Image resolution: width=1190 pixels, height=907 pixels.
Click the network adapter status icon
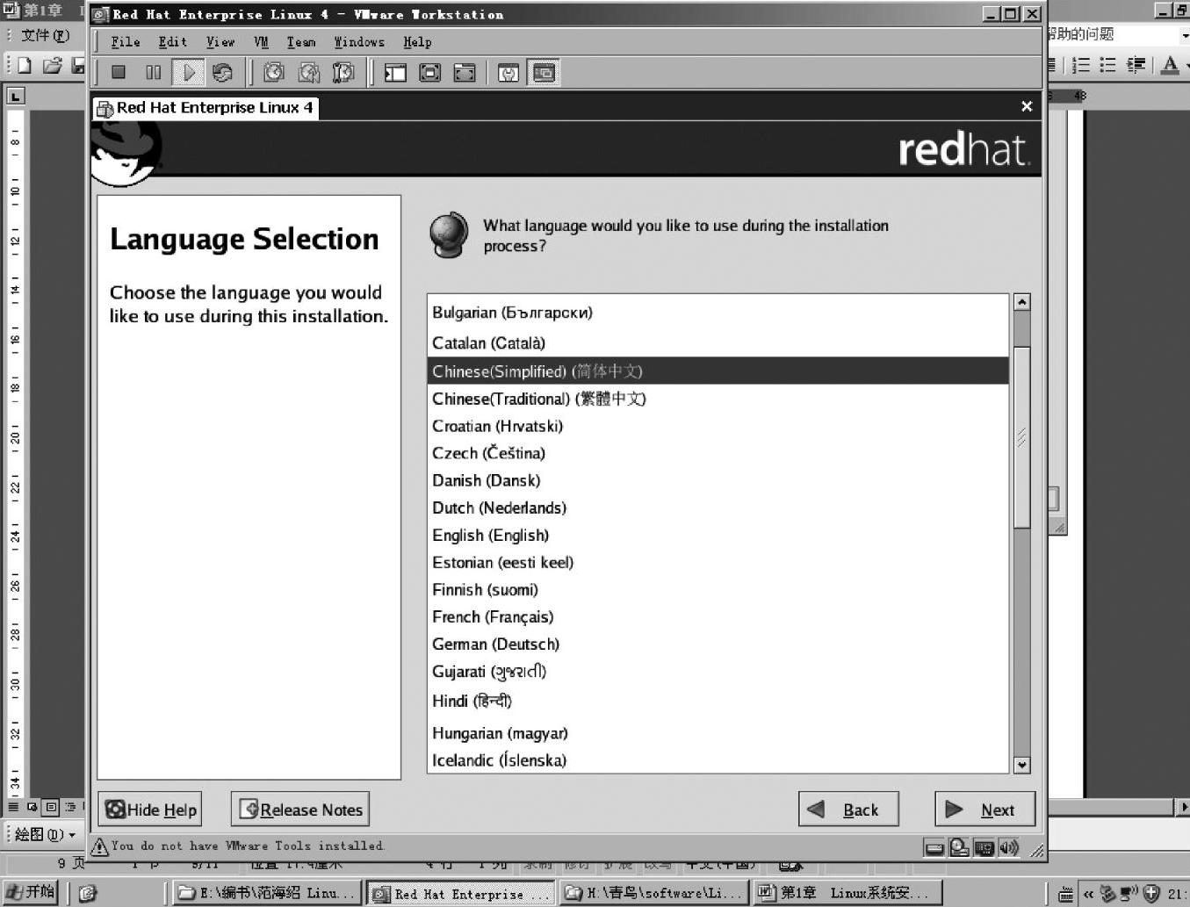[984, 848]
